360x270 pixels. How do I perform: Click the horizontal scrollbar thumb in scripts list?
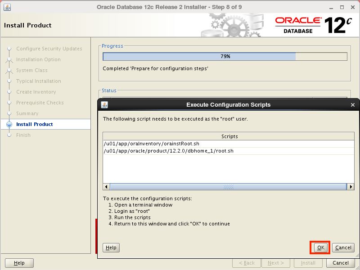tap(228, 187)
